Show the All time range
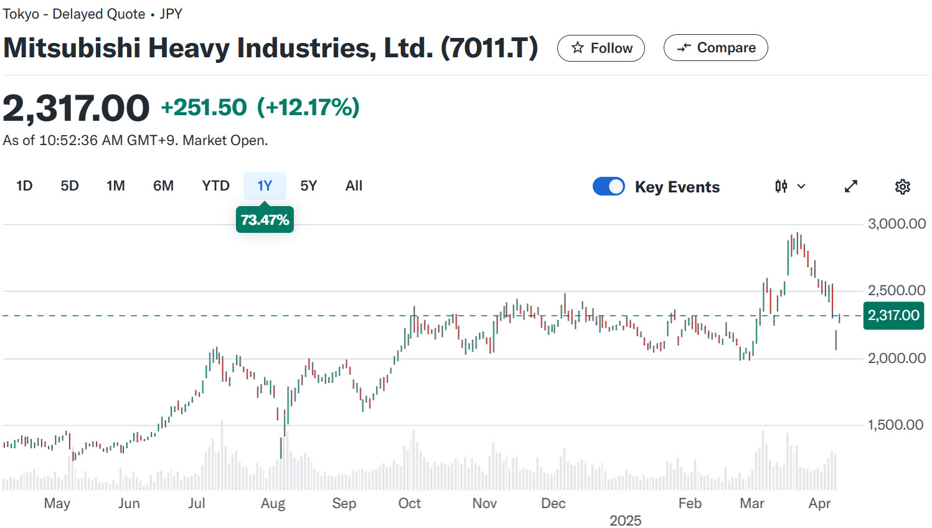 (354, 186)
